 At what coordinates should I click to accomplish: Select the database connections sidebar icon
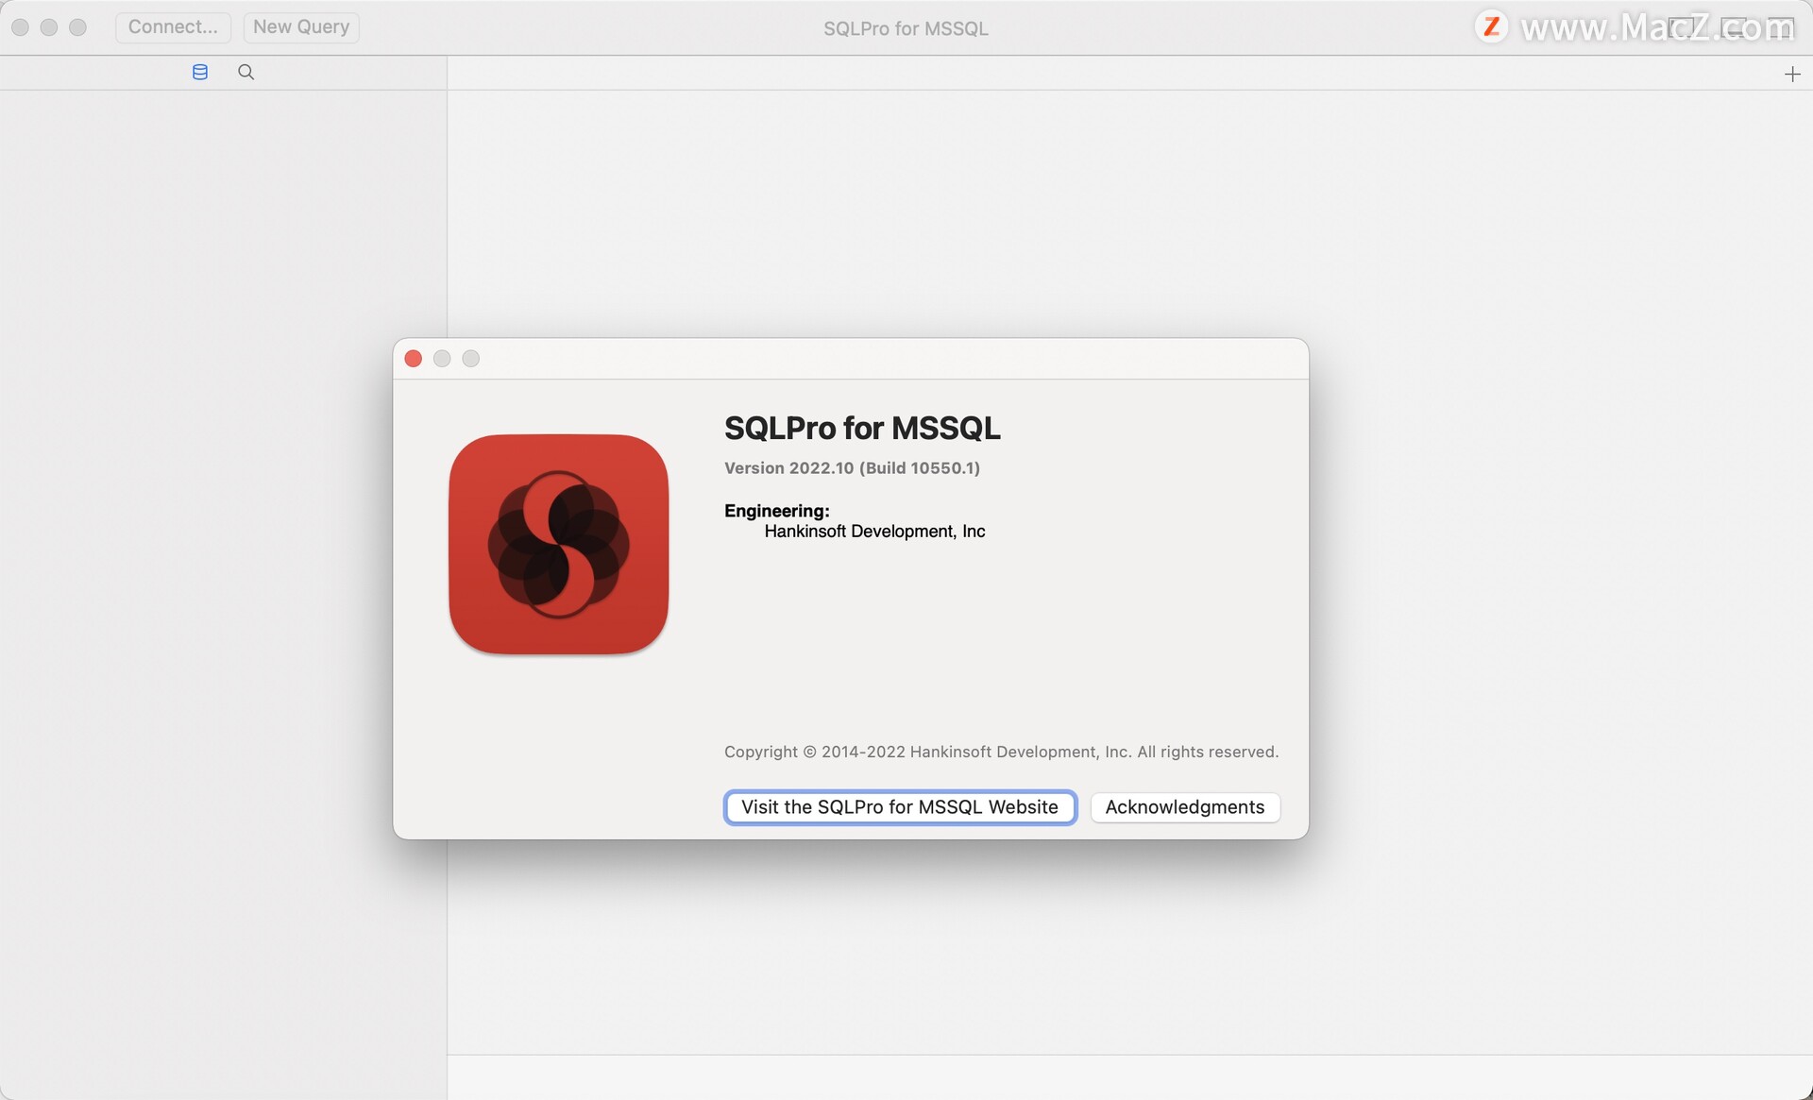coord(200,72)
